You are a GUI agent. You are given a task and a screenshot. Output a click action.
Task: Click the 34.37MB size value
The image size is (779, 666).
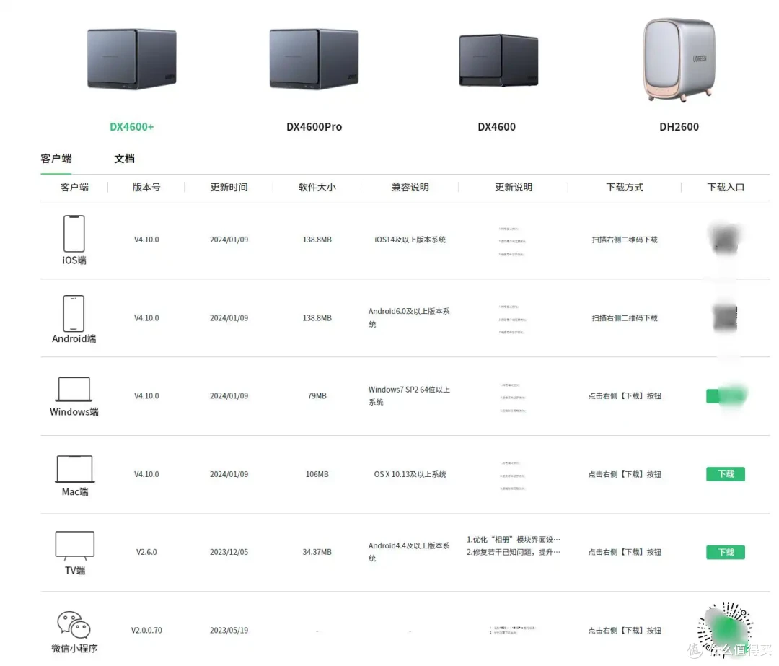pyautogui.click(x=317, y=552)
